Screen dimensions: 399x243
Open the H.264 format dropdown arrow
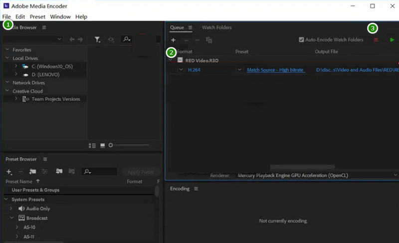[x=181, y=70]
